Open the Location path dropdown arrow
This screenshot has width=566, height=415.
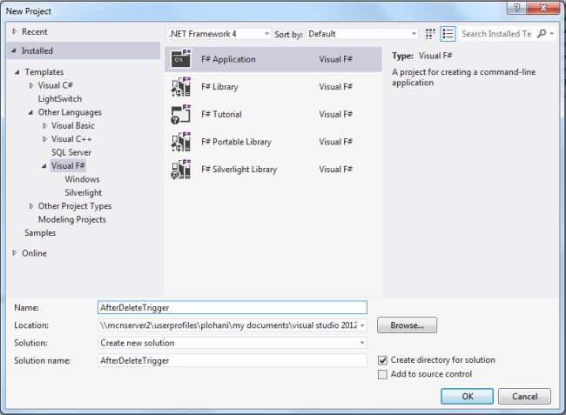362,325
